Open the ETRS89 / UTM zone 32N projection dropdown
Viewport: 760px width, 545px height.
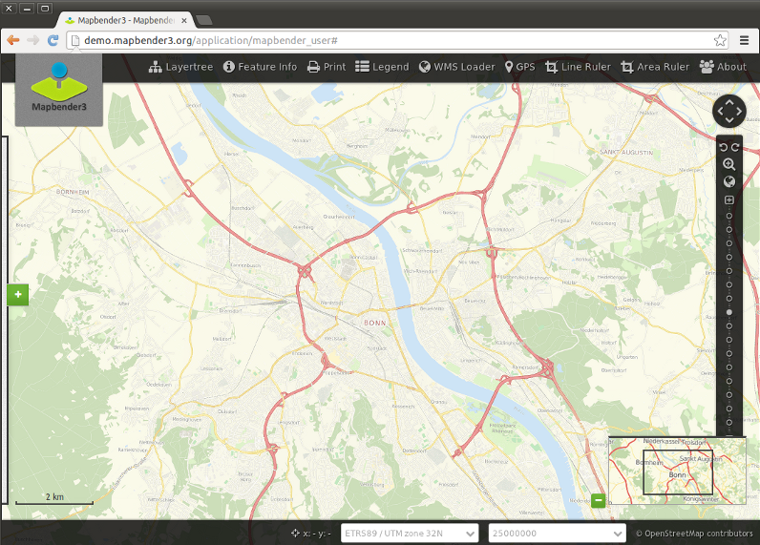tap(410, 533)
